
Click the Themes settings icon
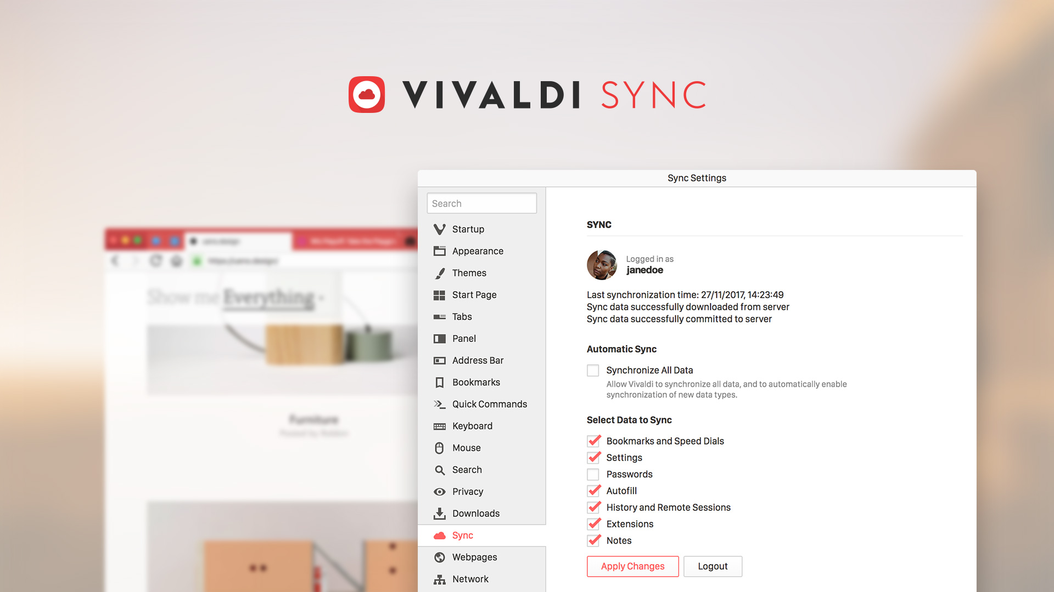point(439,272)
